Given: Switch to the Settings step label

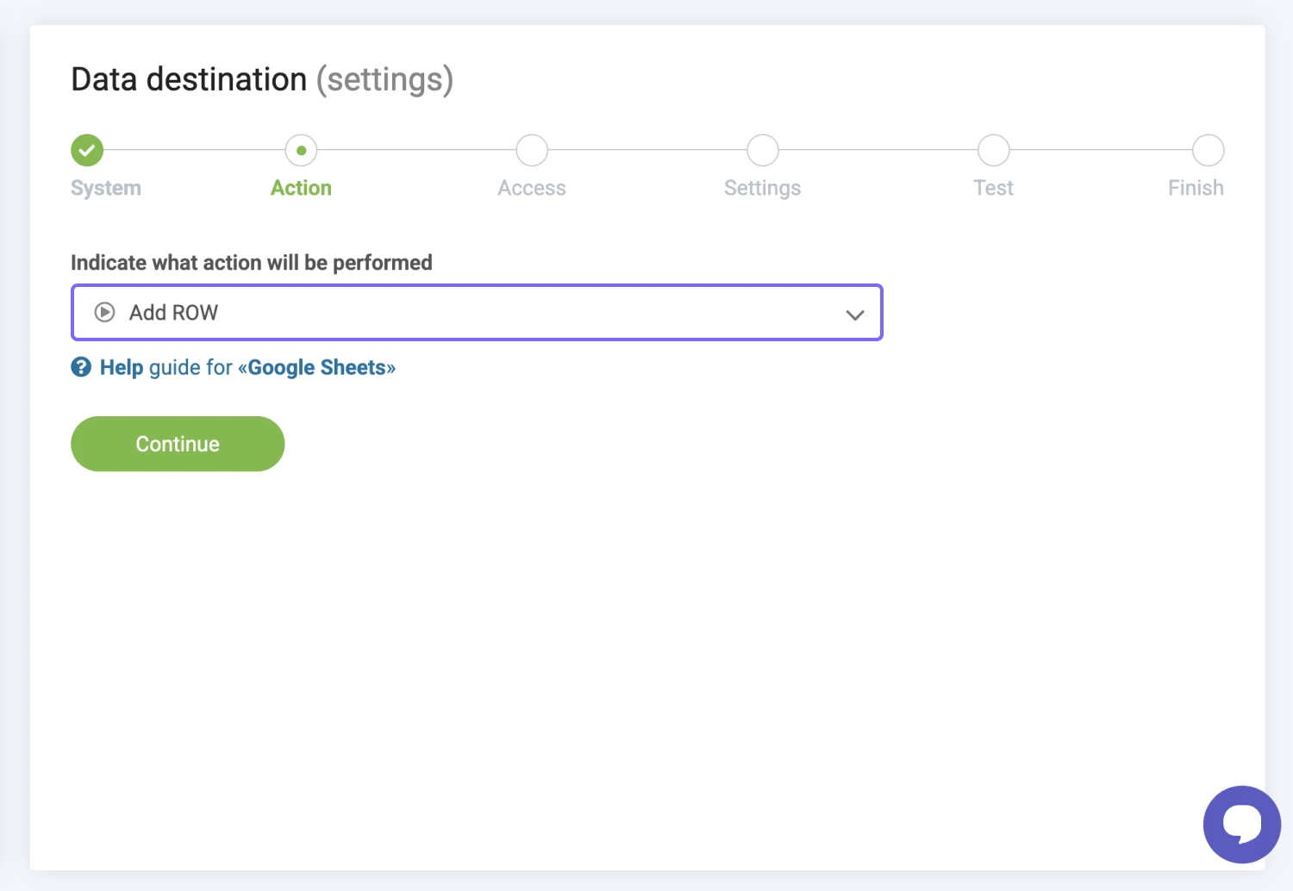Looking at the screenshot, I should coord(762,188).
